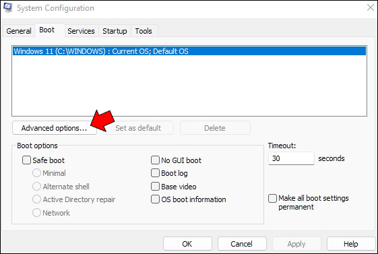The image size is (378, 254).
Task: Switch to the General tab
Action: click(x=19, y=31)
